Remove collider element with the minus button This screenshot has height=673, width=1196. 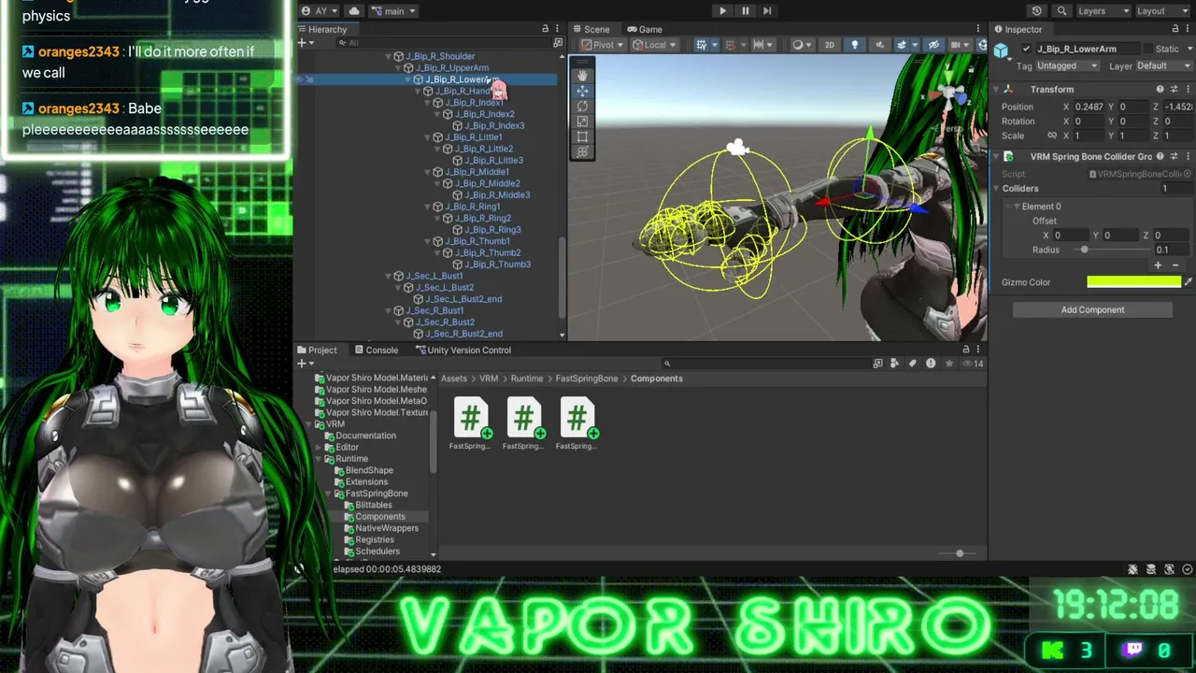[1175, 266]
